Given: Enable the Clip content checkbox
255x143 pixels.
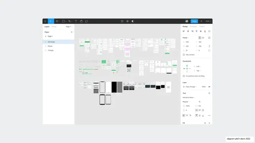Looking at the screenshot, I should tap(184, 55).
